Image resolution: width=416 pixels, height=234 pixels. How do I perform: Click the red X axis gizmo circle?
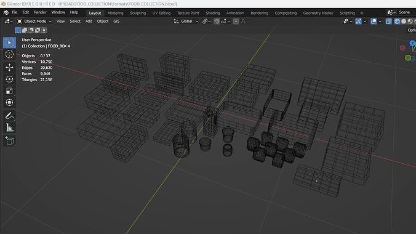click(402, 48)
